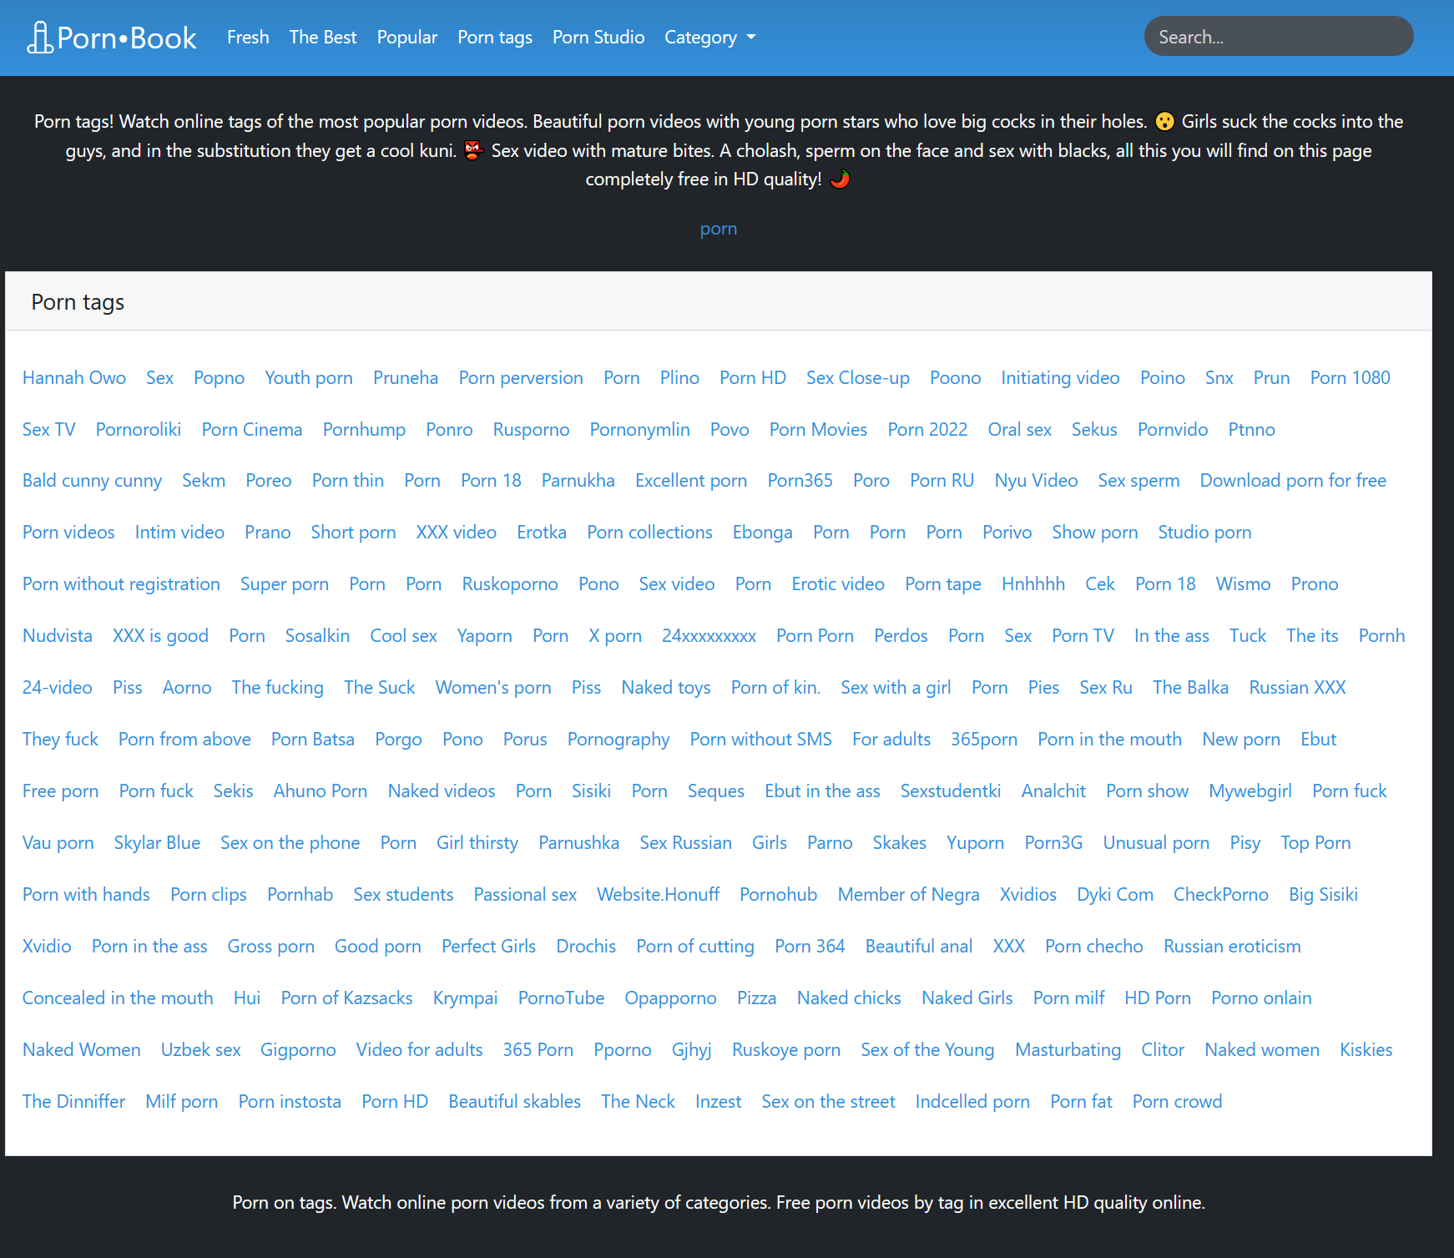Image resolution: width=1454 pixels, height=1258 pixels.
Task: Open the Initiating video tag
Action: tap(1060, 378)
